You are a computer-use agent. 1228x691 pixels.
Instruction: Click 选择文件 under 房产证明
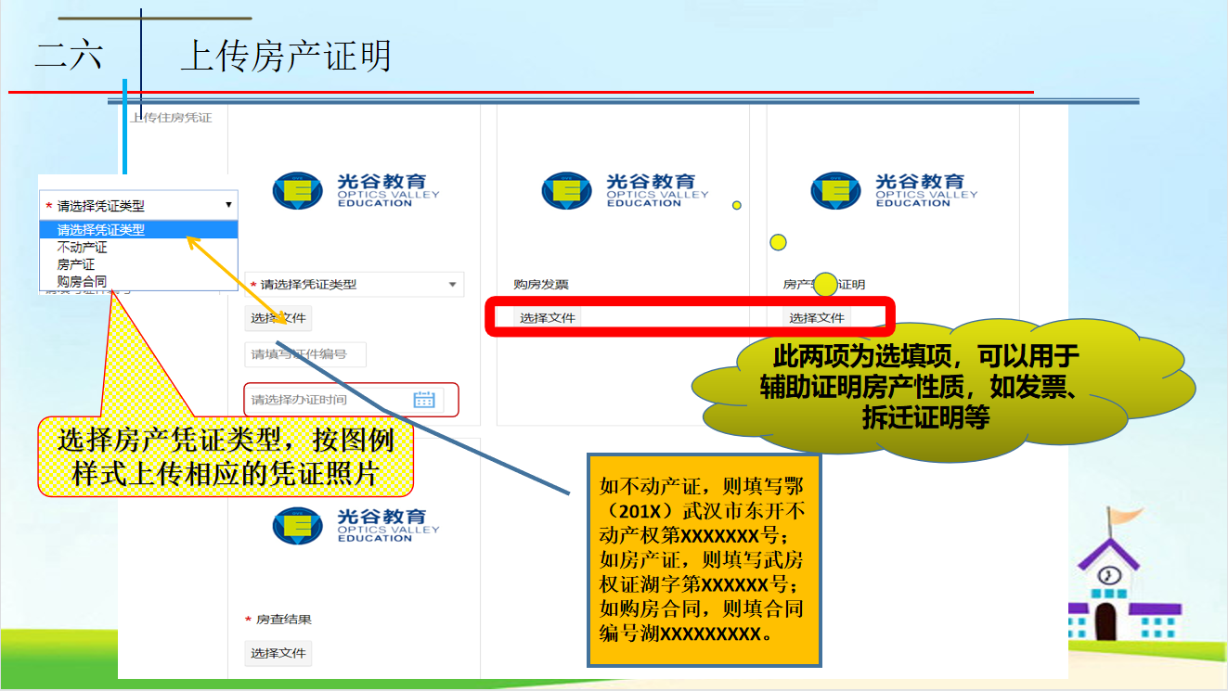tap(817, 318)
